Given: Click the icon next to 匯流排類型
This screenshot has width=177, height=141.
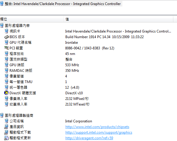Looking at the screenshot, I should (x=7, y=59).
